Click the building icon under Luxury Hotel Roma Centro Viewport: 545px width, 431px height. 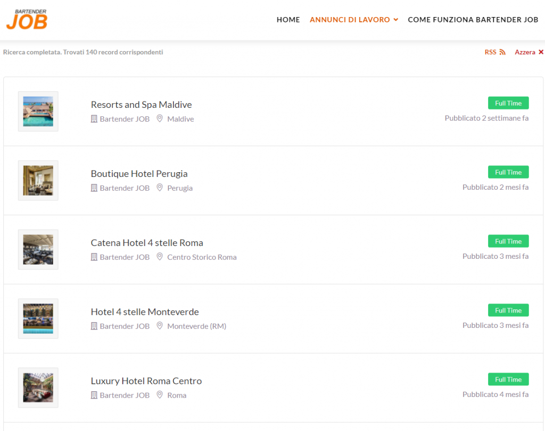tap(94, 395)
